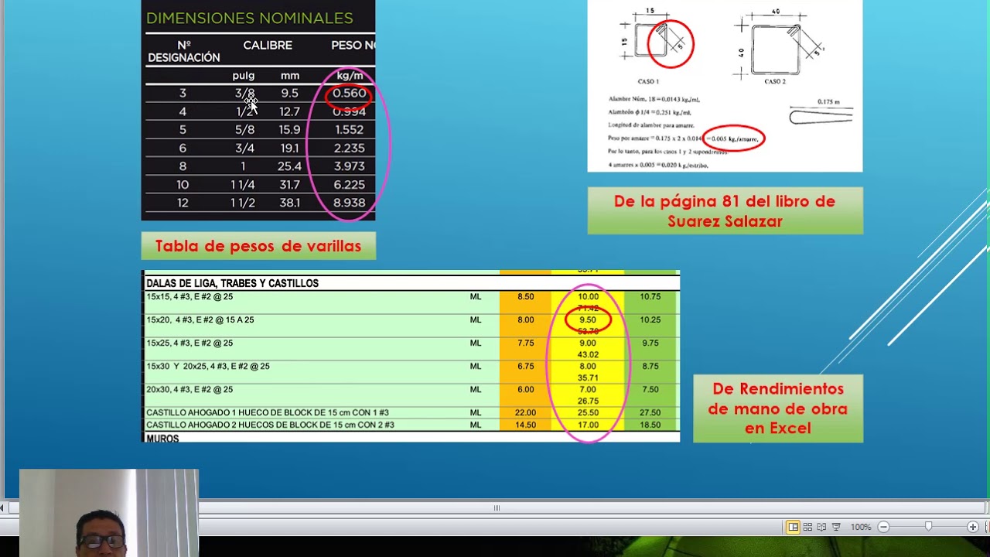Click the '15x15, 4 #3, E #2 @ 25' row
The image size is (990, 557).
click(x=189, y=296)
